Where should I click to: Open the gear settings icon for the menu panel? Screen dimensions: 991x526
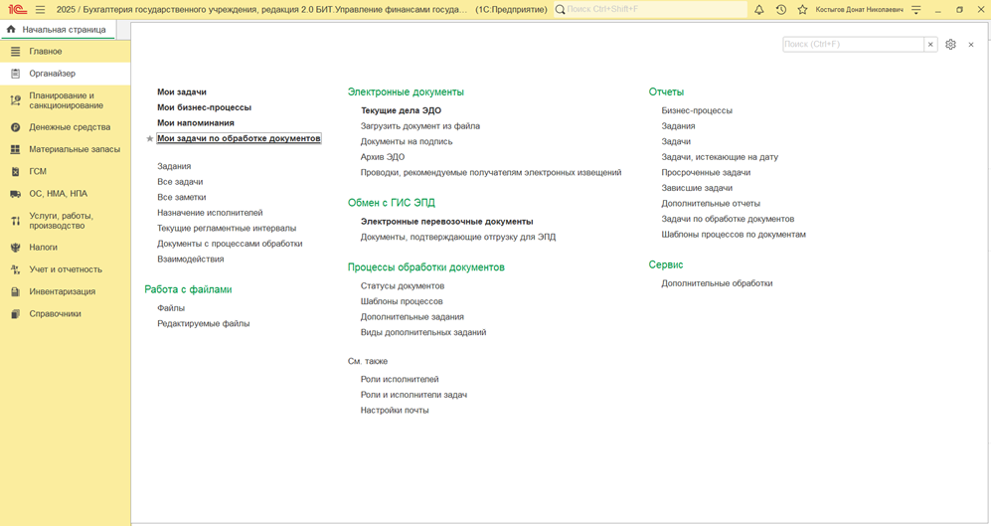click(950, 45)
